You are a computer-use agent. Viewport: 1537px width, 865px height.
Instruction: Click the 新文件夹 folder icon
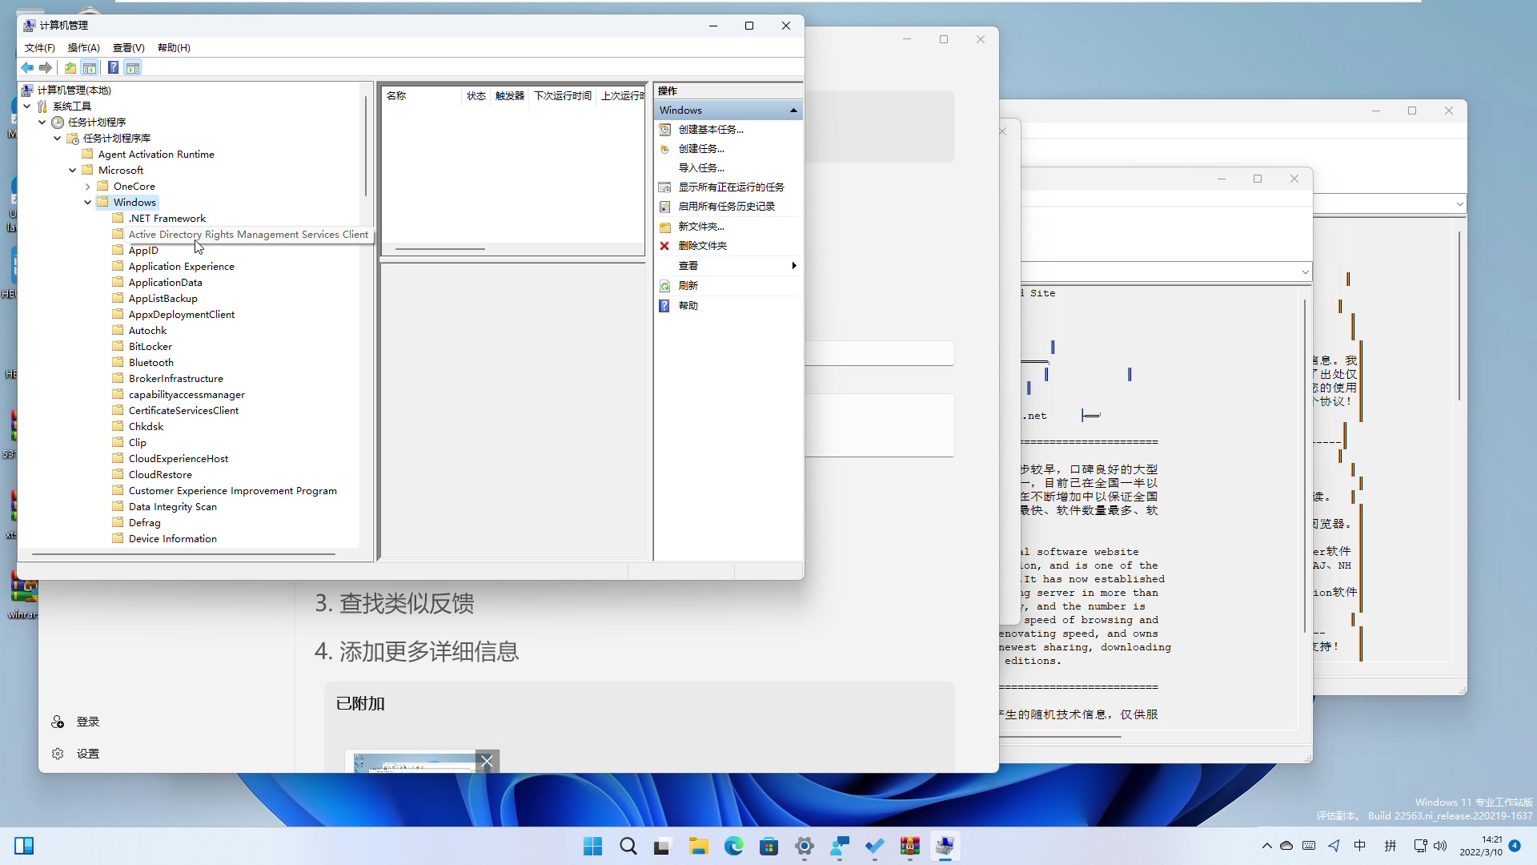point(665,227)
